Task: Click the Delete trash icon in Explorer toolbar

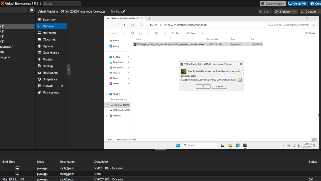Action: point(165,33)
